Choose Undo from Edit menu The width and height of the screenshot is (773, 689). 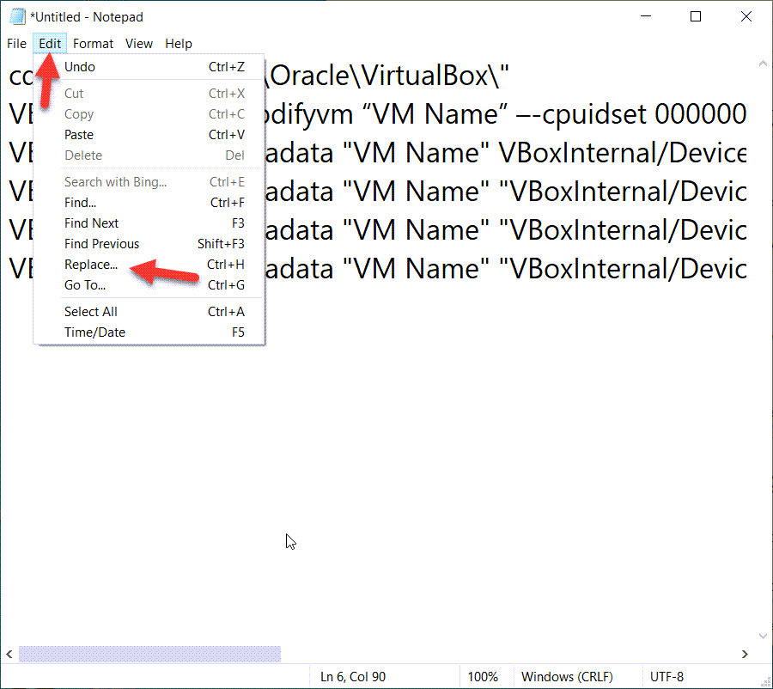tap(80, 67)
